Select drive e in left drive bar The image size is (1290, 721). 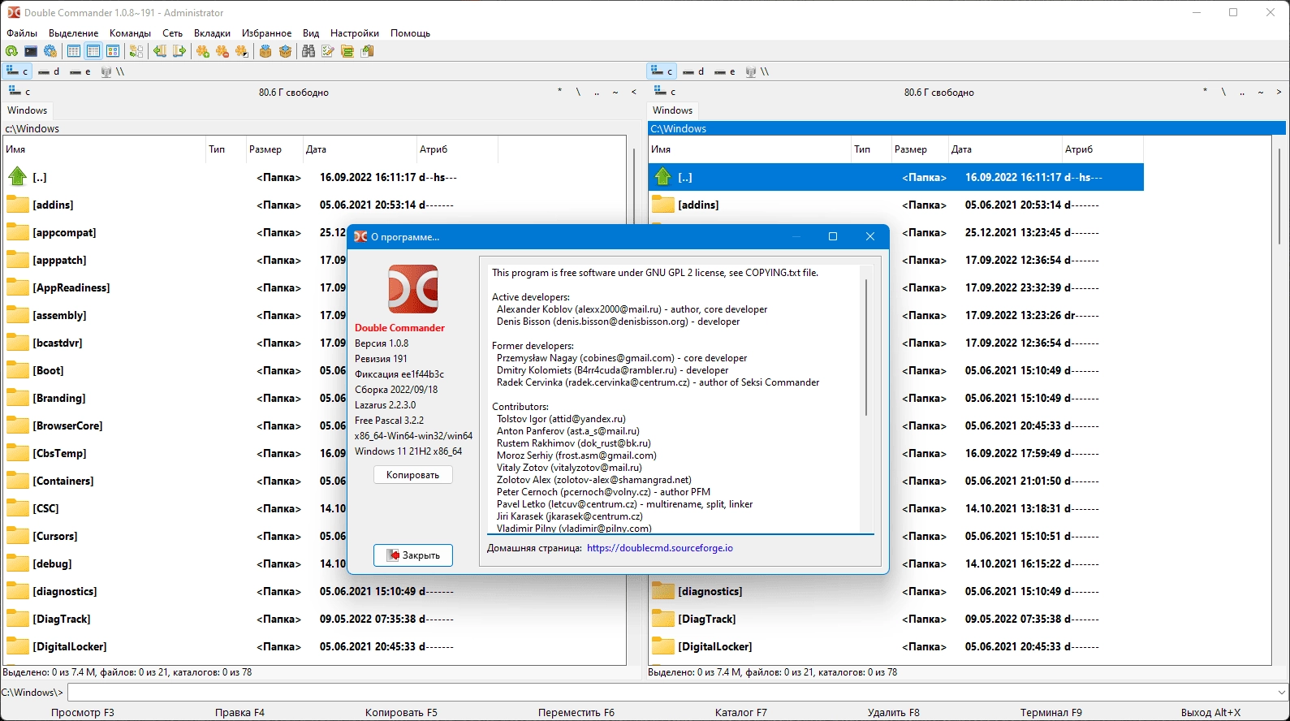pos(80,71)
